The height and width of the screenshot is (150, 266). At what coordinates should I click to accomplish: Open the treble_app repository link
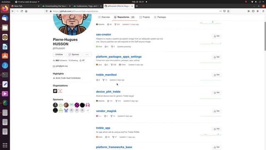click(x=103, y=128)
